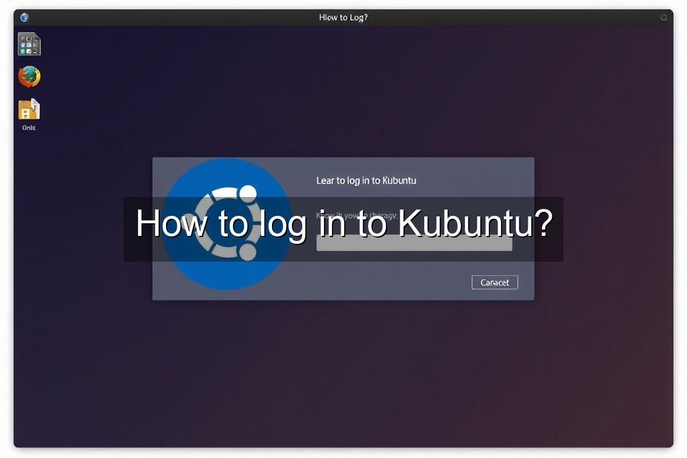Click the 'How to log in to Kubuntu?' banner text
Screen dimensions: 687x458
click(x=343, y=224)
